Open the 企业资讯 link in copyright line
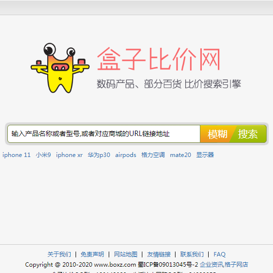The height and width of the screenshot is (273, 273). 211,265
